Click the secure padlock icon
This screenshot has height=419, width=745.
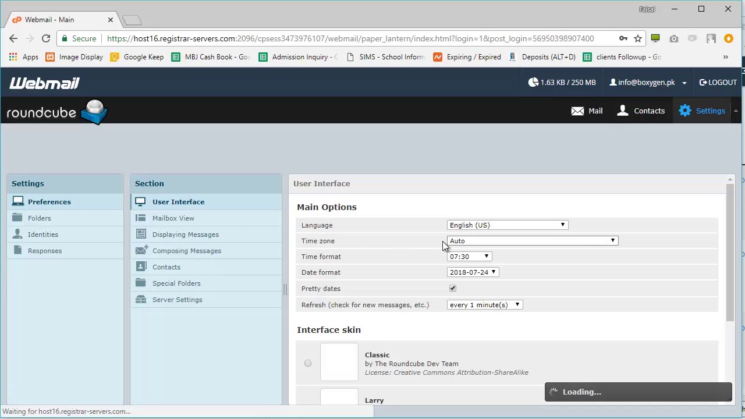pos(65,38)
